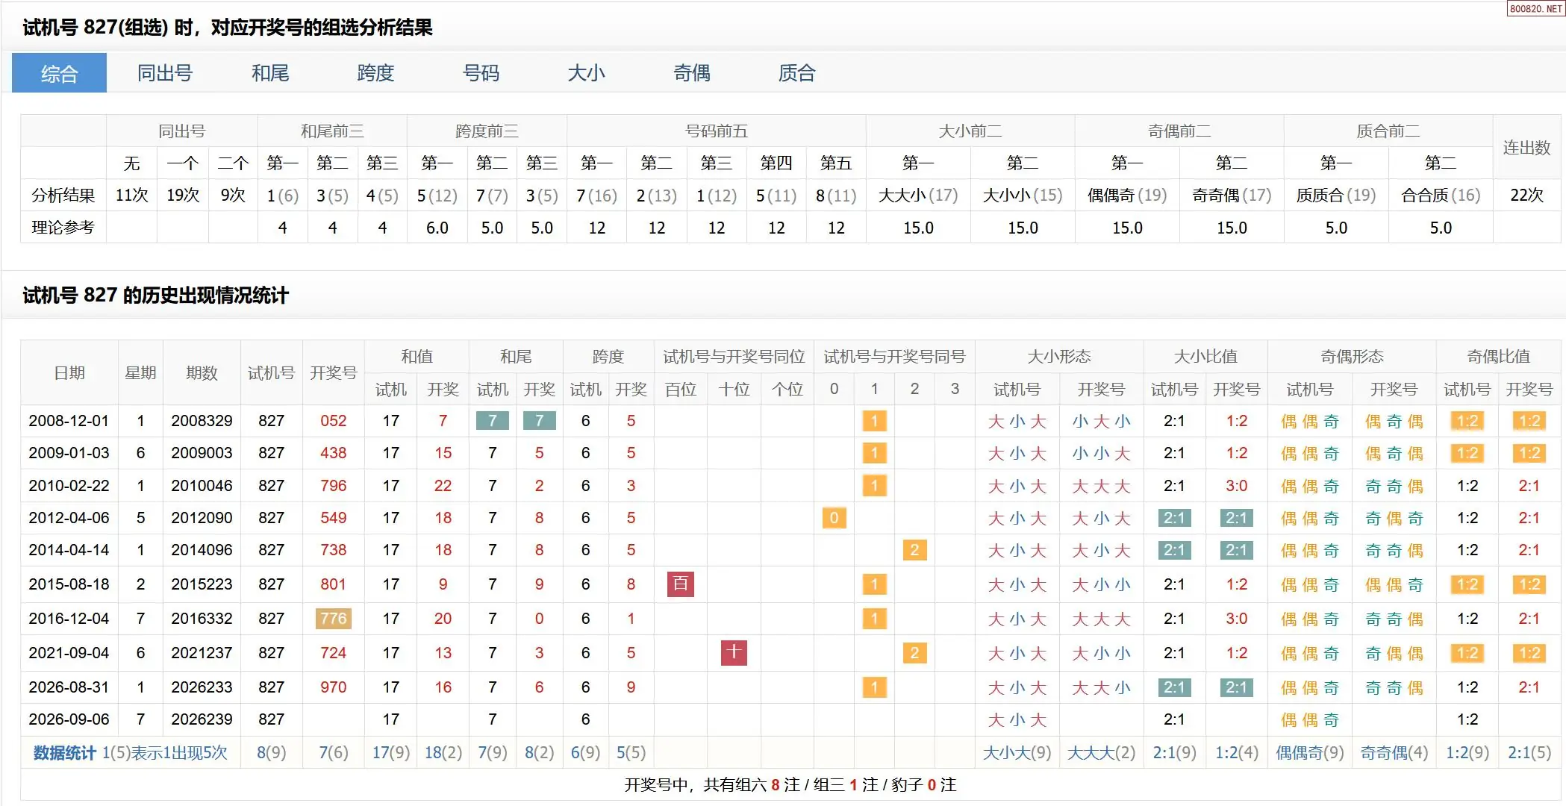Viewport: 1566px width, 806px height.
Task: Open the 大小 analysis tab
Action: [586, 73]
